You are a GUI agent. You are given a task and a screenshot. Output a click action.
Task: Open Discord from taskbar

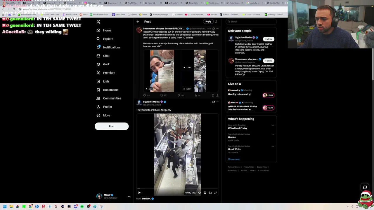tap(75, 206)
